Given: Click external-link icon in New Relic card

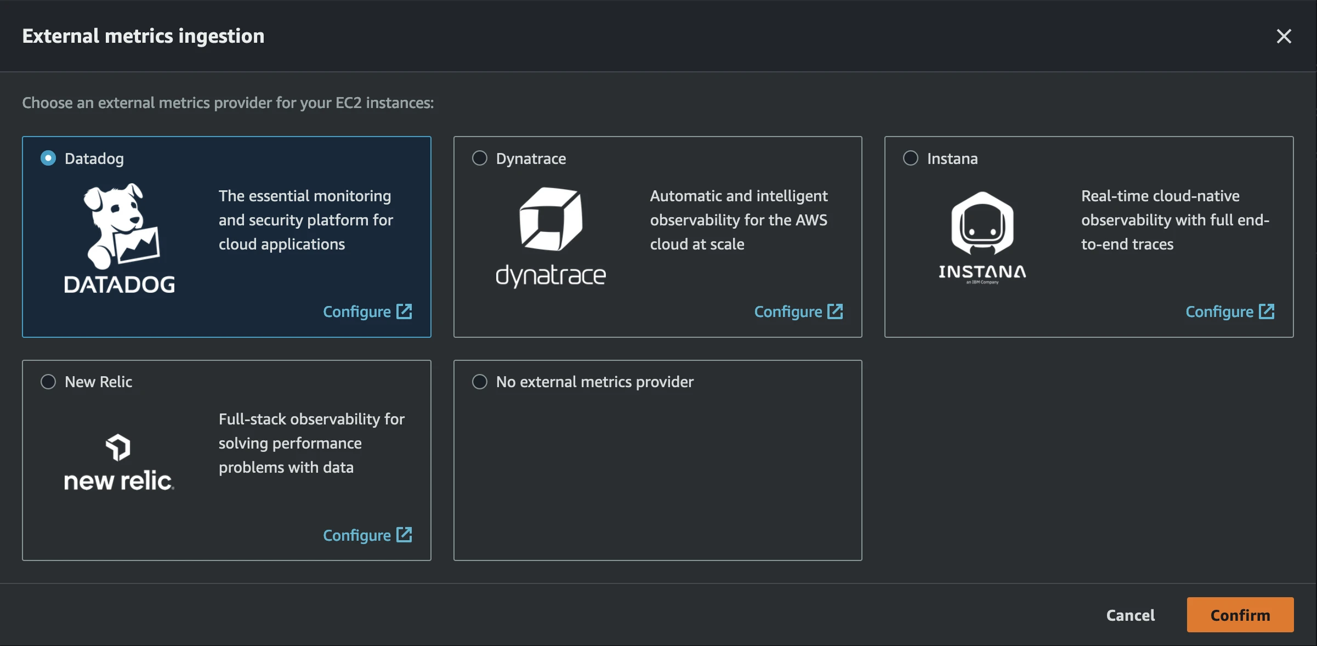Looking at the screenshot, I should (405, 535).
